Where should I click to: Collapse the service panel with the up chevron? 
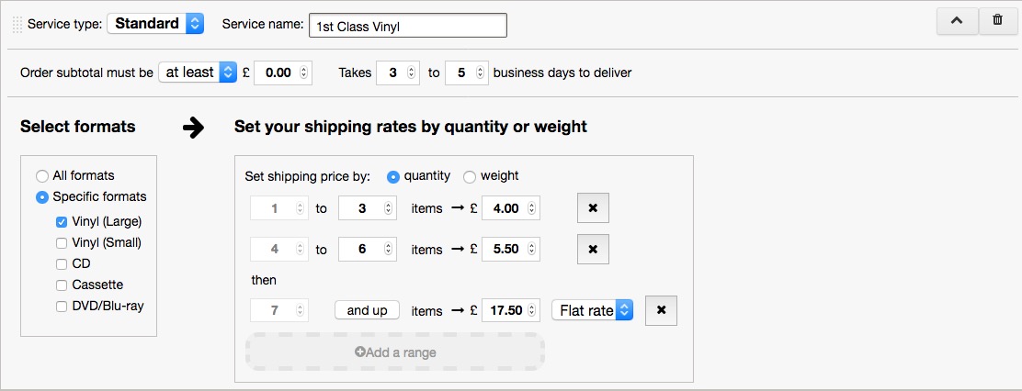957,22
